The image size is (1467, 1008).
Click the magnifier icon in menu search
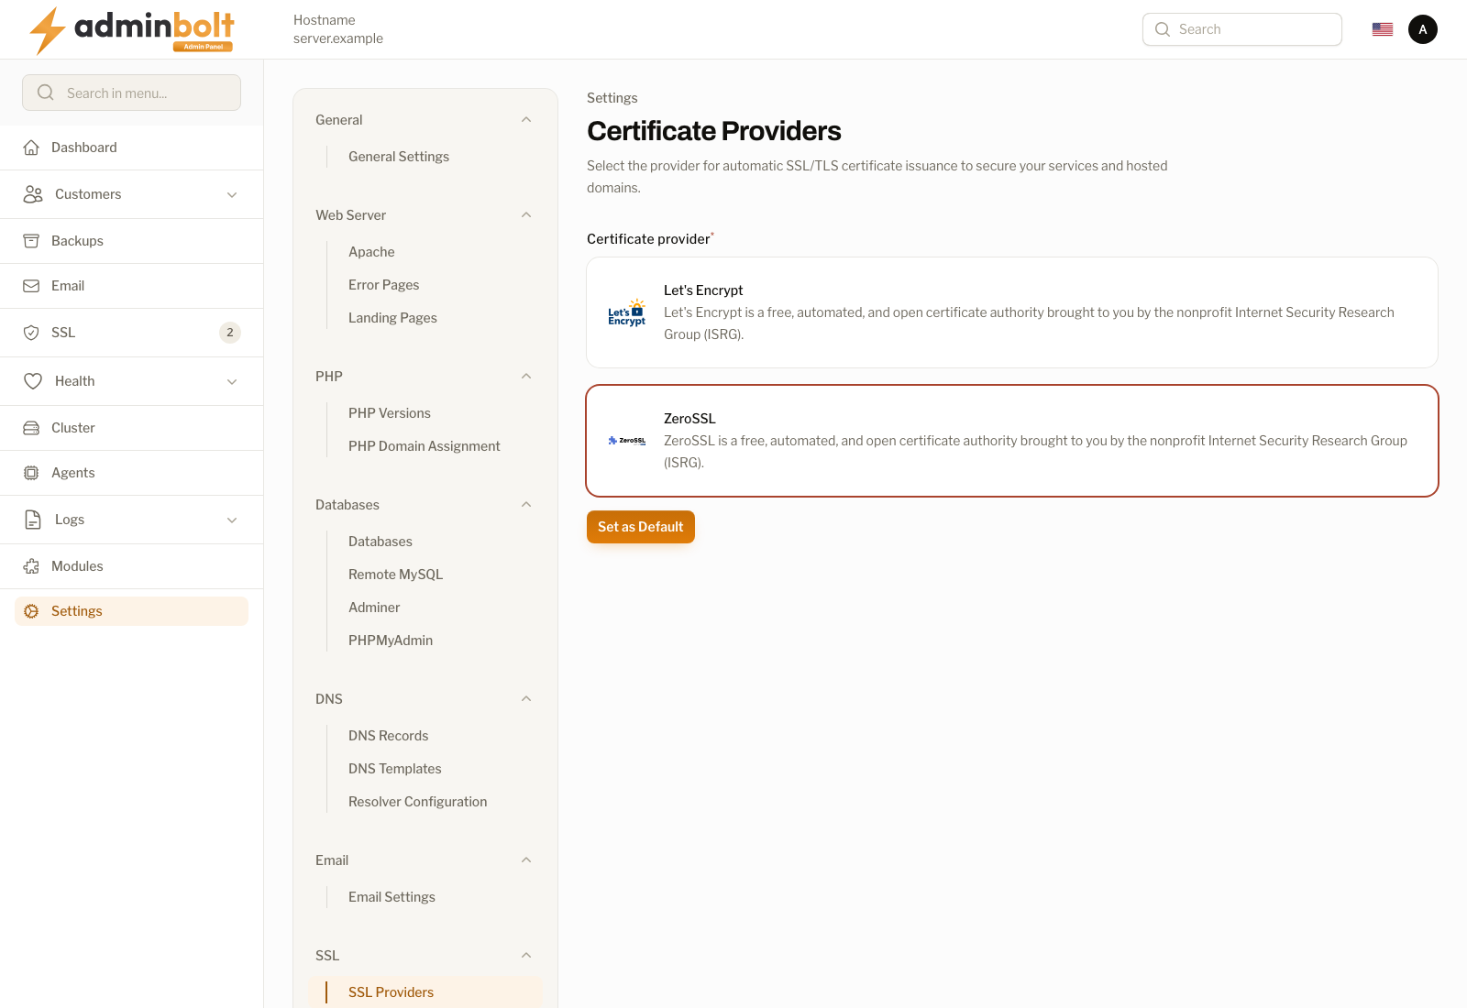pos(46,93)
